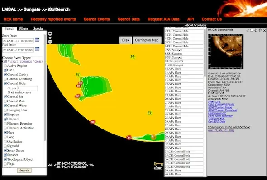Open the Contact Us menu item
The height and width of the screenshot is (180, 267).
pos(212,19)
